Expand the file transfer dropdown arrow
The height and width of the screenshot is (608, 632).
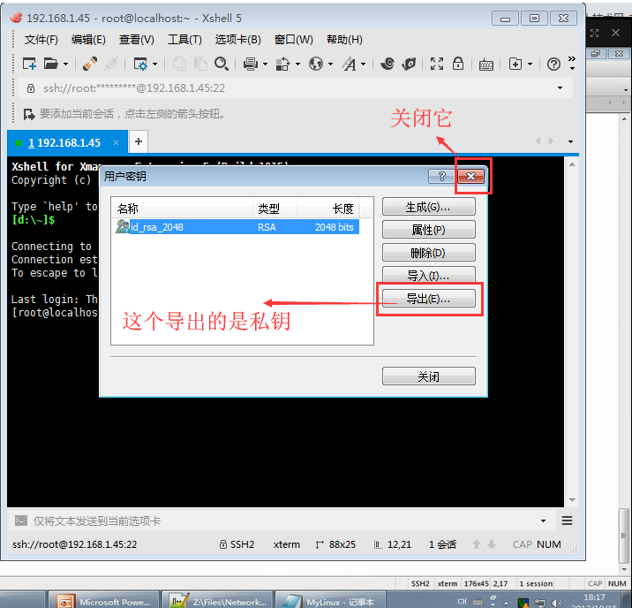[297, 65]
